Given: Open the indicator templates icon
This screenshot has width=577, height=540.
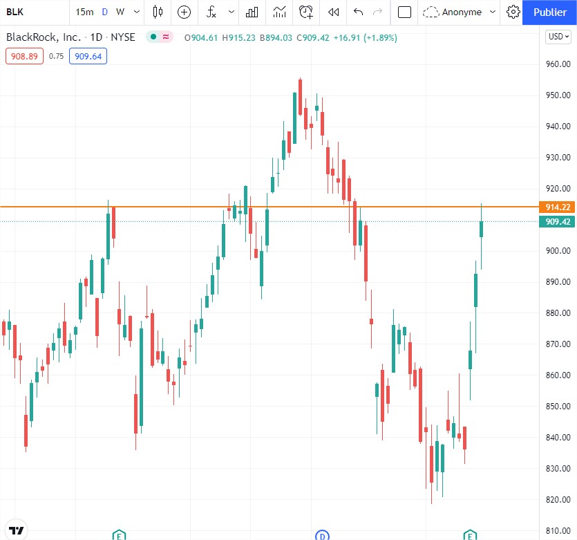Looking at the screenshot, I should tap(279, 12).
